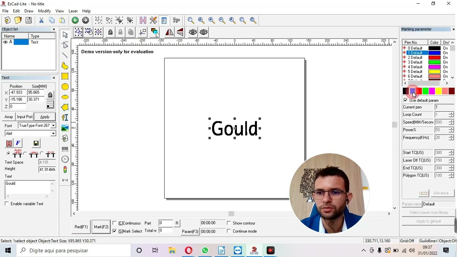Choose the line drawing tool
This screenshot has width=457, height=257.
click(x=65, y=55)
